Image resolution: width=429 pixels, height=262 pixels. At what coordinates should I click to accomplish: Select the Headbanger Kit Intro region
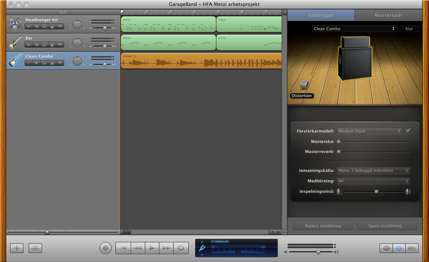click(168, 24)
